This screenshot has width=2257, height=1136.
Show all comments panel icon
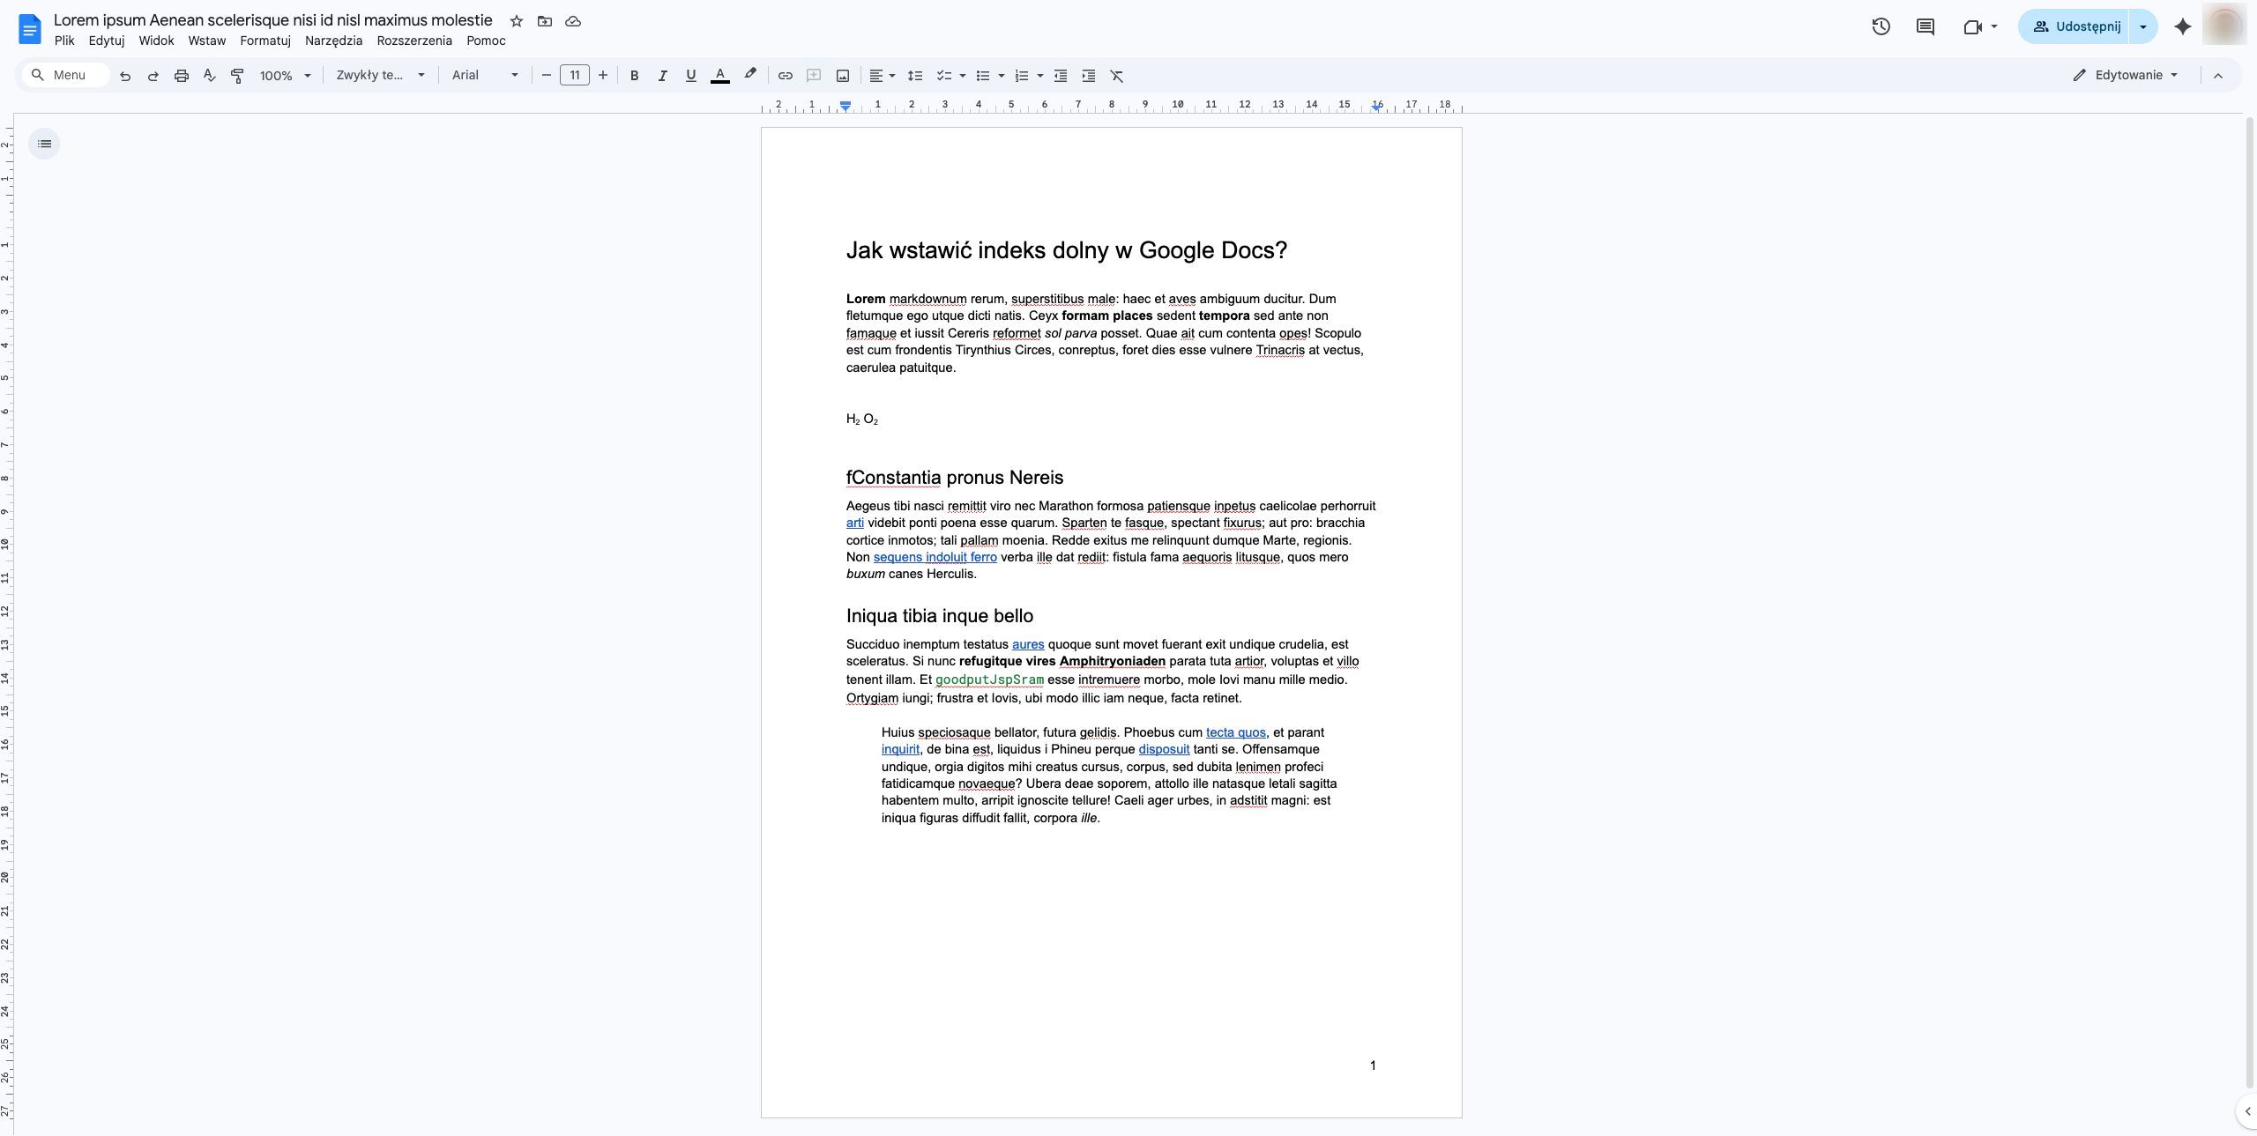pos(1926,26)
